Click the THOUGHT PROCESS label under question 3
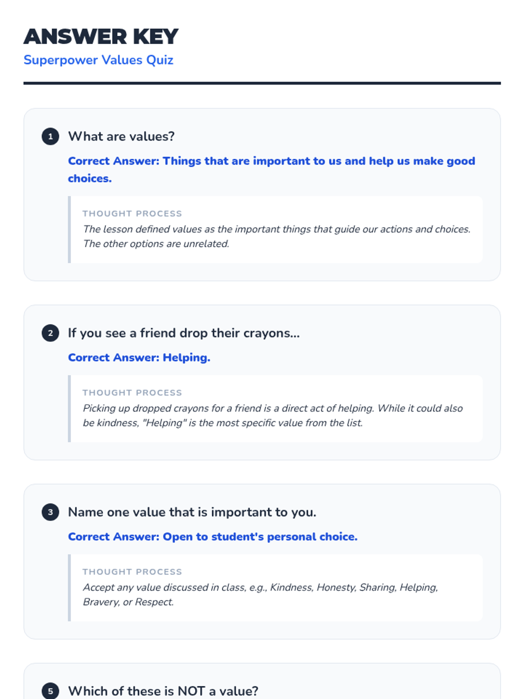 [132, 572]
